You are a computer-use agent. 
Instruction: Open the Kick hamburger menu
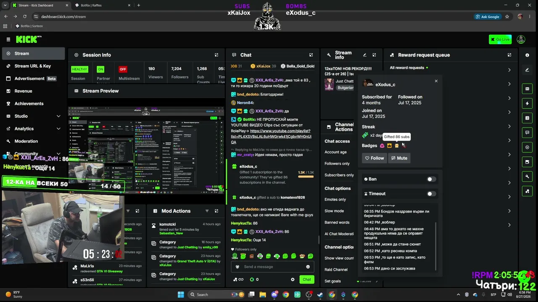point(8,39)
